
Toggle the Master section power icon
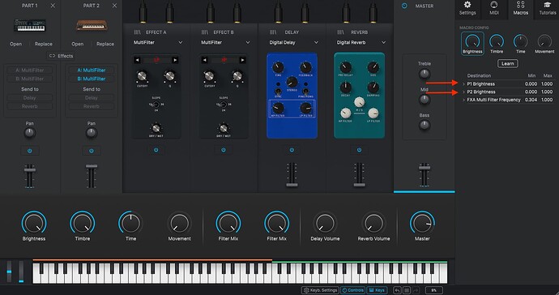pyautogui.click(x=404, y=6)
